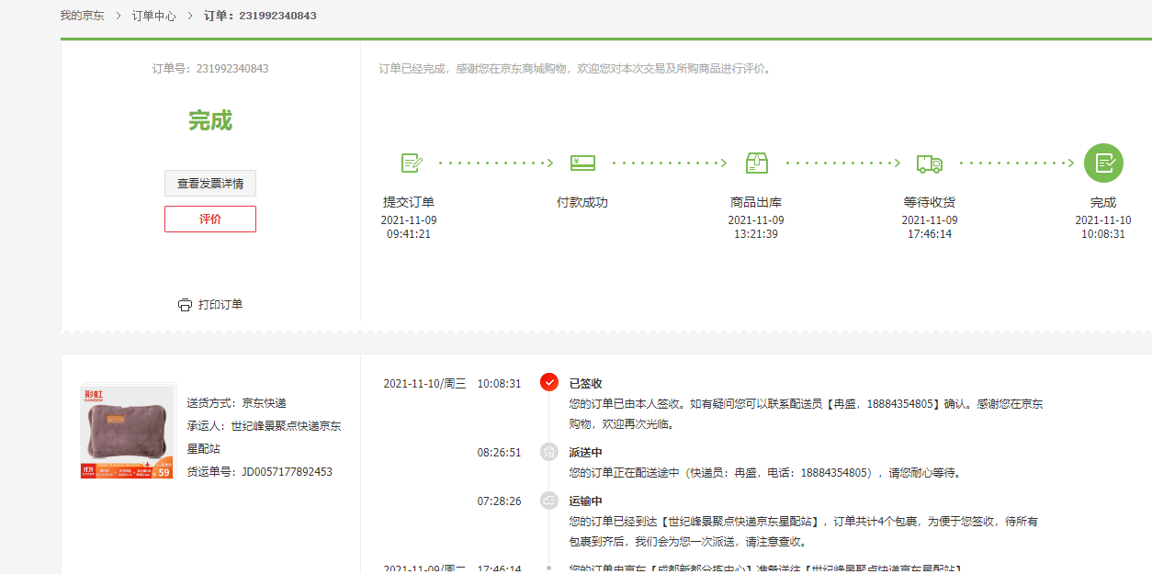Go to 订单中心 breadcrumb
The image size is (1152, 574).
tap(154, 16)
